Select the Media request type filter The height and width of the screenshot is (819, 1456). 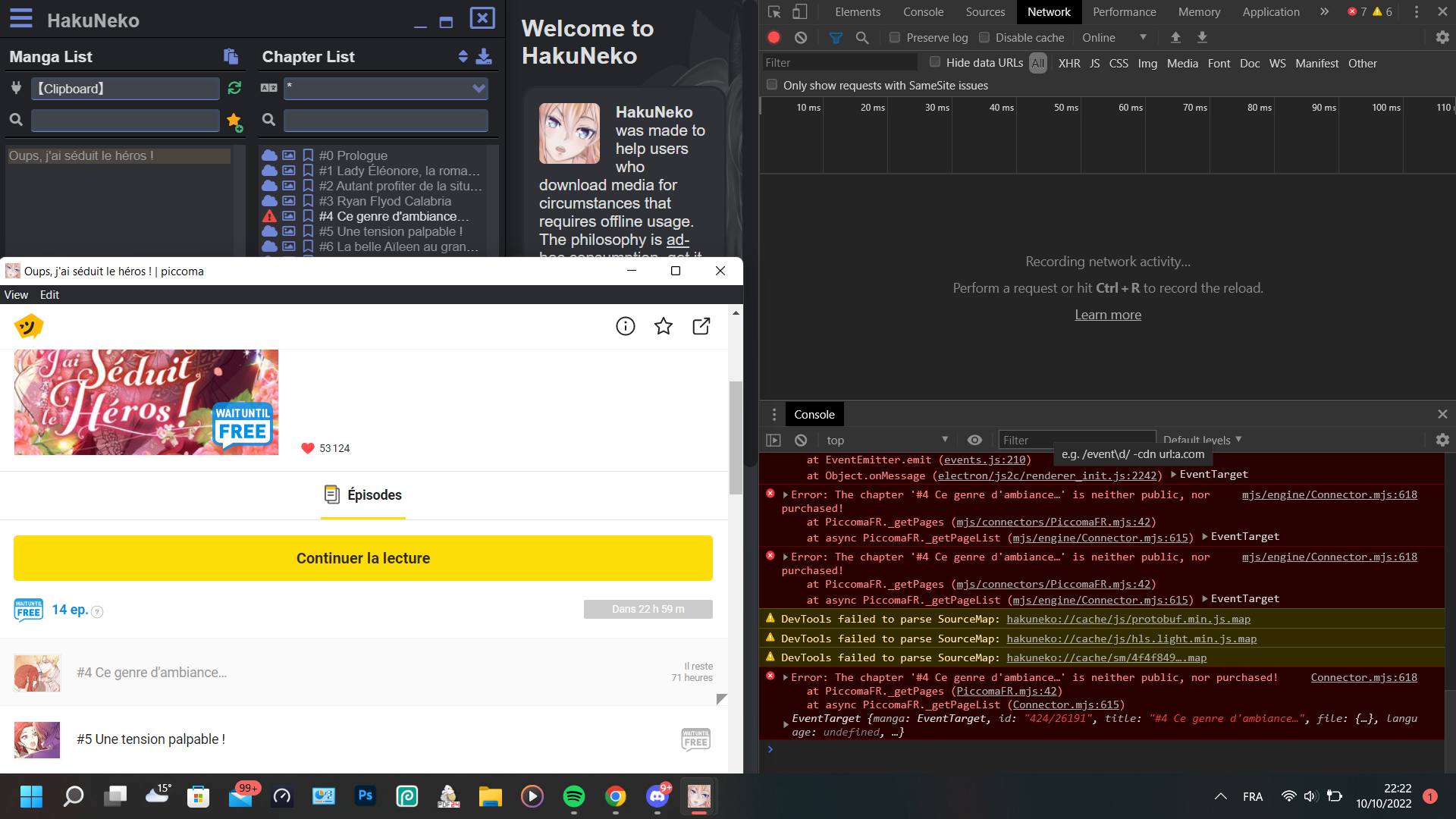[x=1182, y=63]
